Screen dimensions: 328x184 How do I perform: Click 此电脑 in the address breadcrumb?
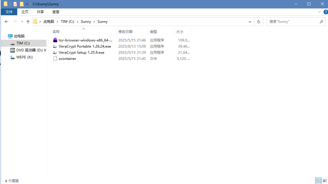[49, 22]
